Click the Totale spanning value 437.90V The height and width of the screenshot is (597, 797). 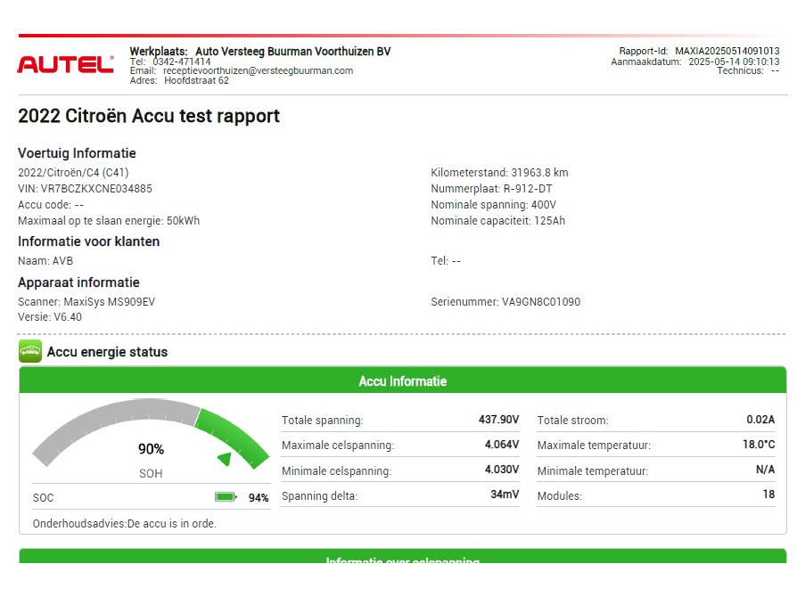pos(498,420)
